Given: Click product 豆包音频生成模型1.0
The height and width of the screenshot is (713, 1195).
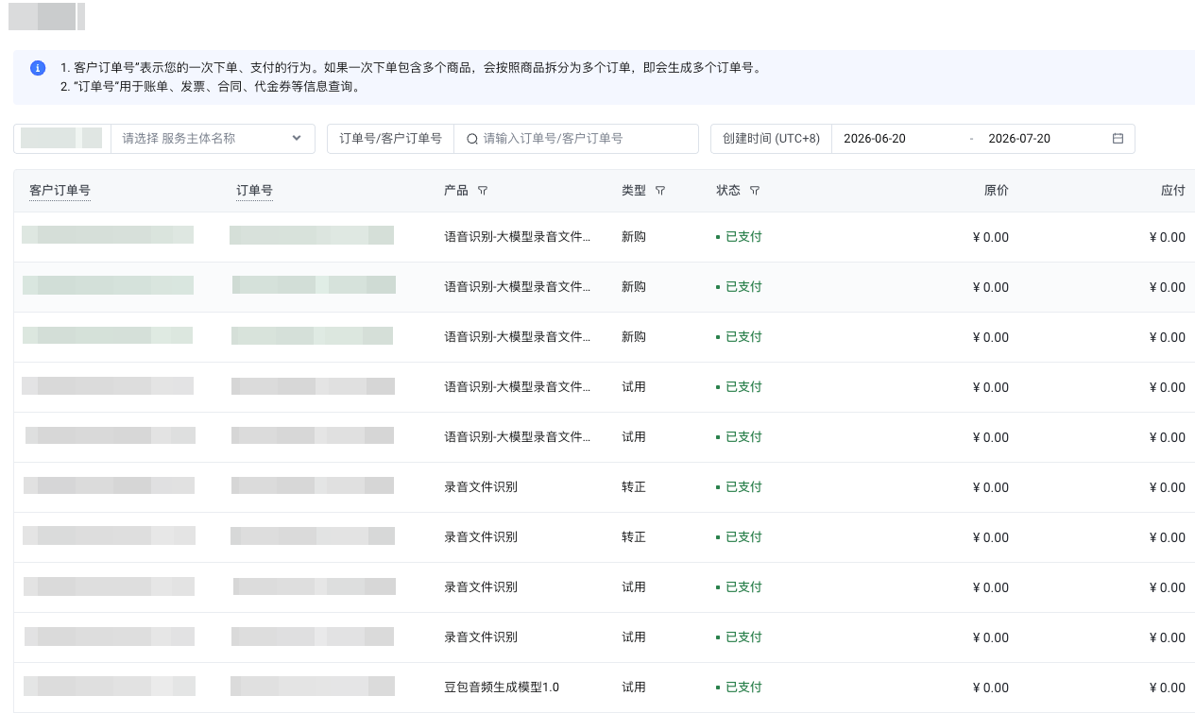Looking at the screenshot, I should pyautogui.click(x=502, y=688).
